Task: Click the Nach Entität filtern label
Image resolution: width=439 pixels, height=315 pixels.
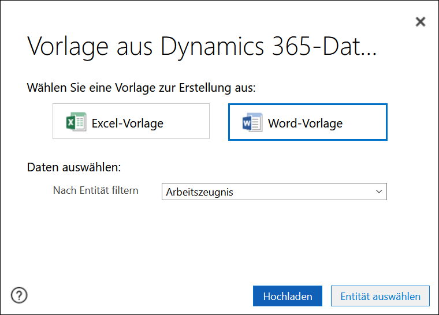Action: 95,190
